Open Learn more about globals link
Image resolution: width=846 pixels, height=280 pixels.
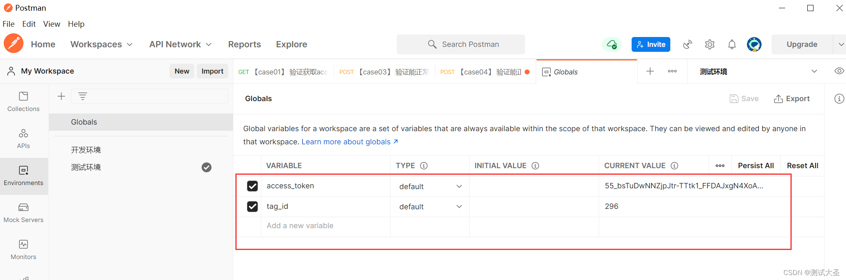(x=350, y=142)
